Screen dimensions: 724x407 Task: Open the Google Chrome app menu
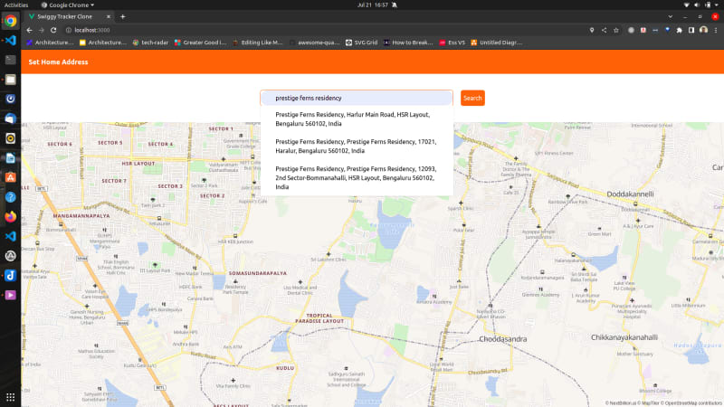[67, 5]
